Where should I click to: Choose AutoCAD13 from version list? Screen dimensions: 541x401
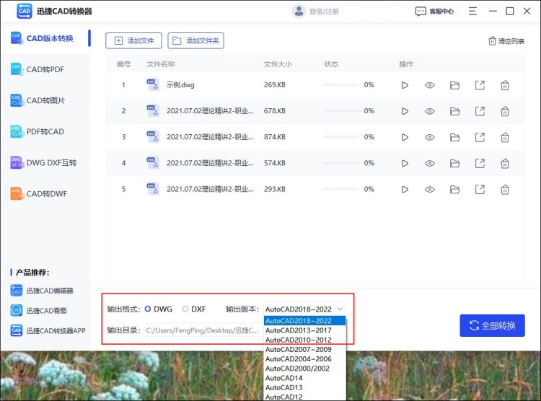click(x=304, y=387)
